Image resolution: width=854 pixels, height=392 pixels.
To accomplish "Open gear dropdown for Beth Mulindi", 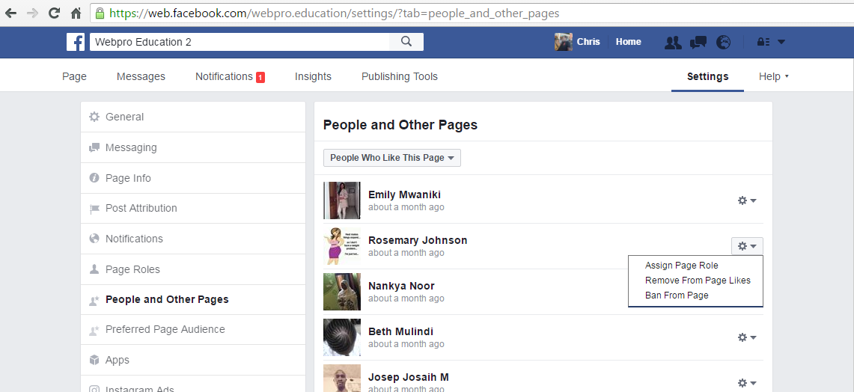I will [x=747, y=337].
